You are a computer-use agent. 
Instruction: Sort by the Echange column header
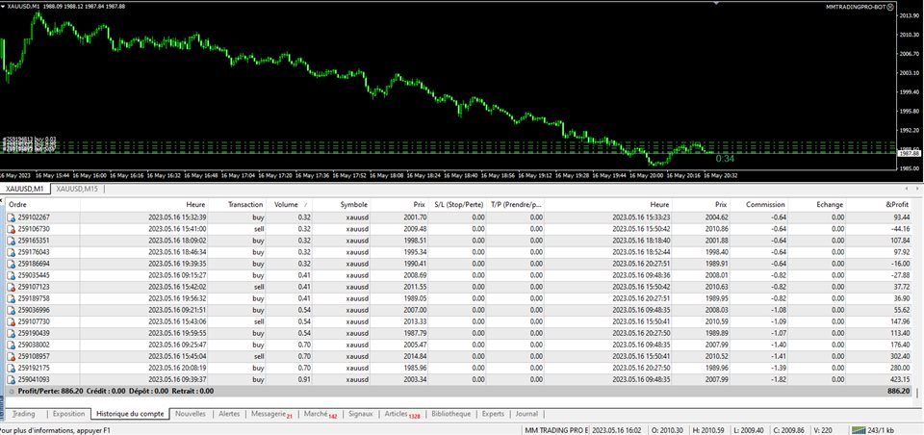817,205
